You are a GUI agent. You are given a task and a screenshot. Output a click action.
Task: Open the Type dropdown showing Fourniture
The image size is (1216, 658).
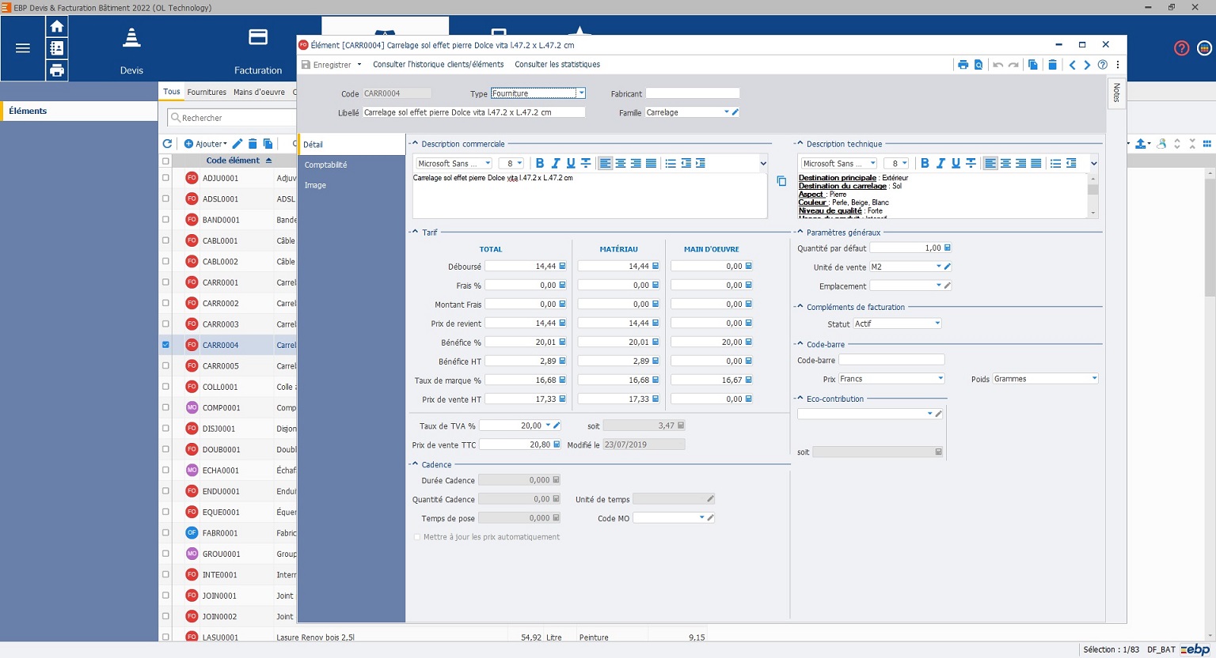(581, 93)
